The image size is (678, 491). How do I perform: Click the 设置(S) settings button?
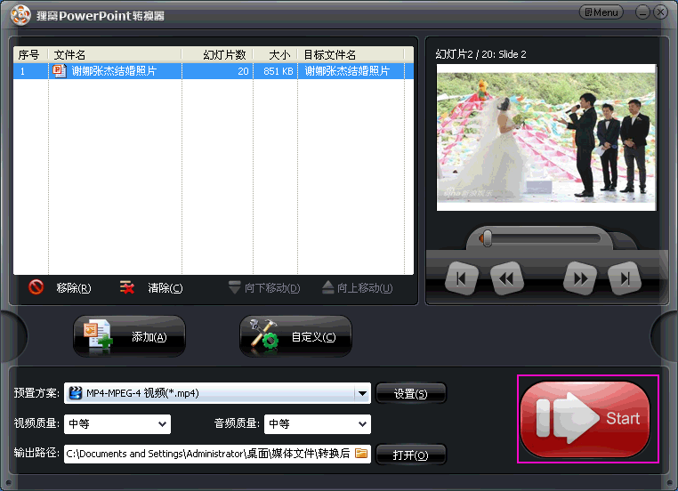[410, 393]
